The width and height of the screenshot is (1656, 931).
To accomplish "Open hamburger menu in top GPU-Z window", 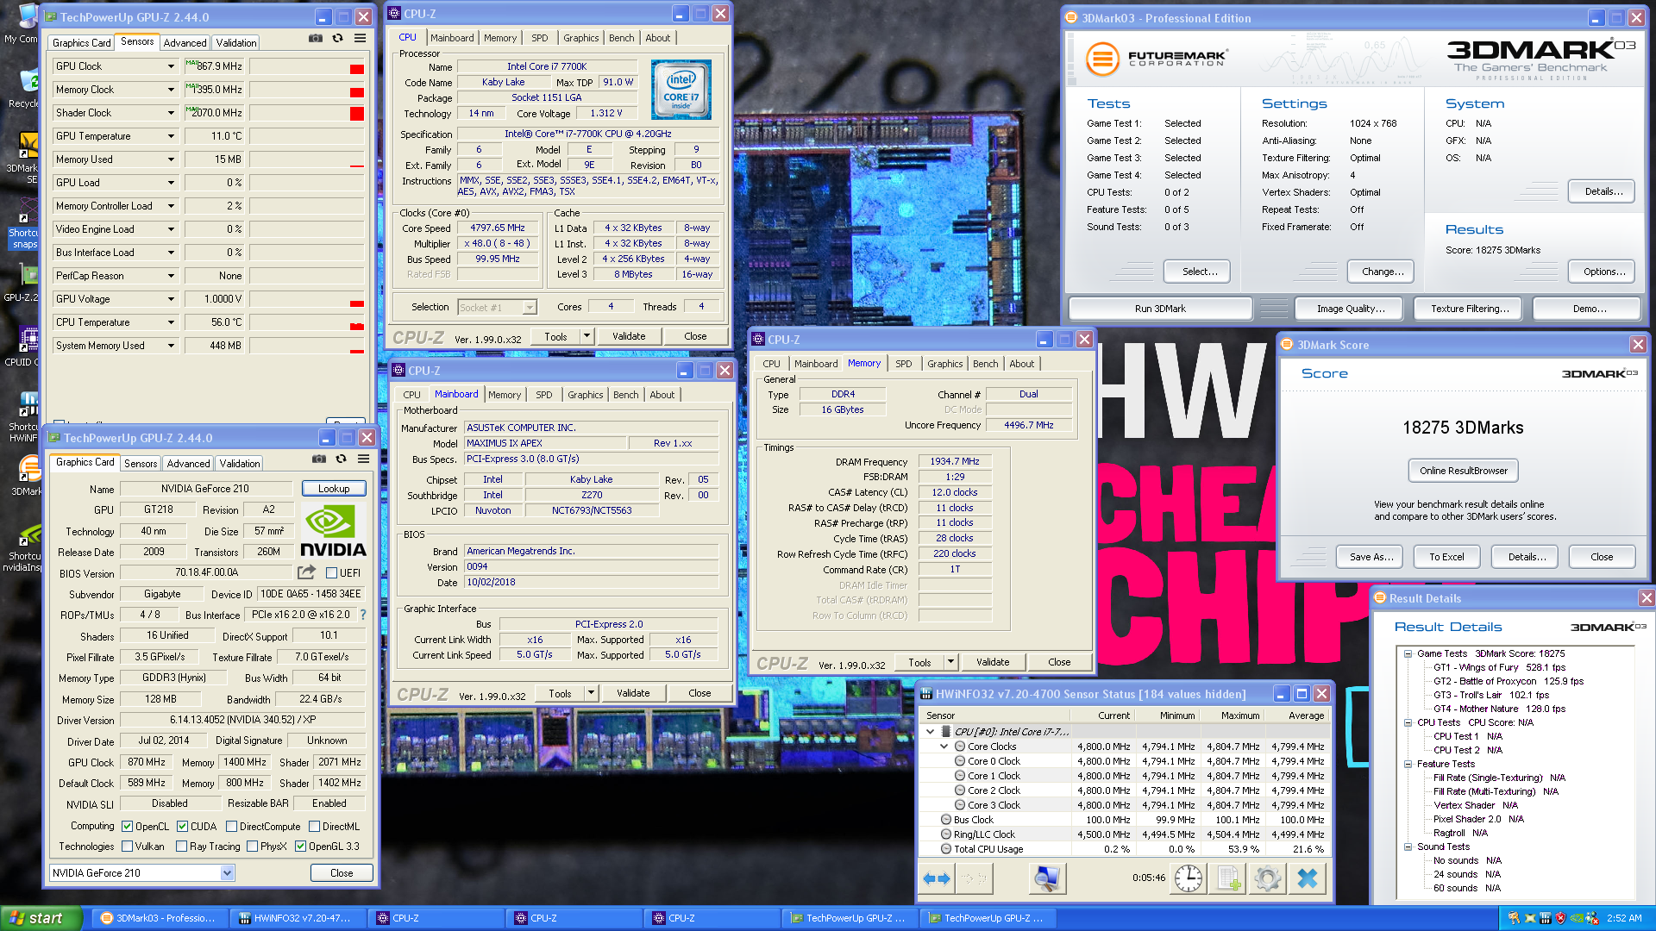I will coord(361,39).
